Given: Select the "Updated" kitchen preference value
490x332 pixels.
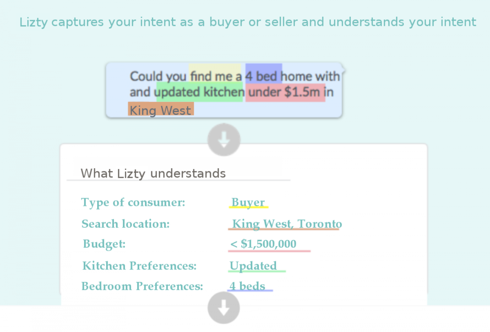Looking at the screenshot, I should [253, 266].
